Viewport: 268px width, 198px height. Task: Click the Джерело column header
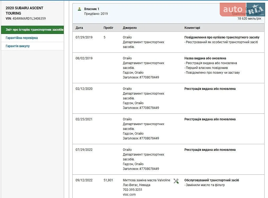(130, 28)
